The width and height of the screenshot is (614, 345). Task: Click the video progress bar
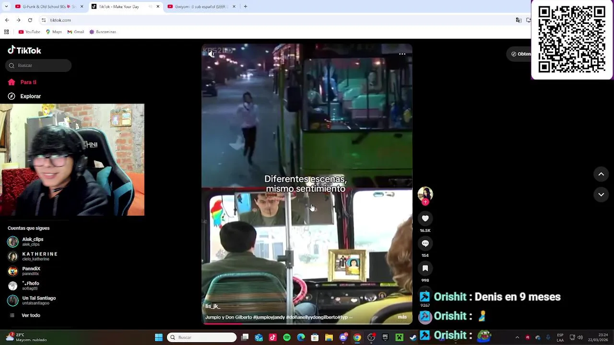[x=307, y=323]
